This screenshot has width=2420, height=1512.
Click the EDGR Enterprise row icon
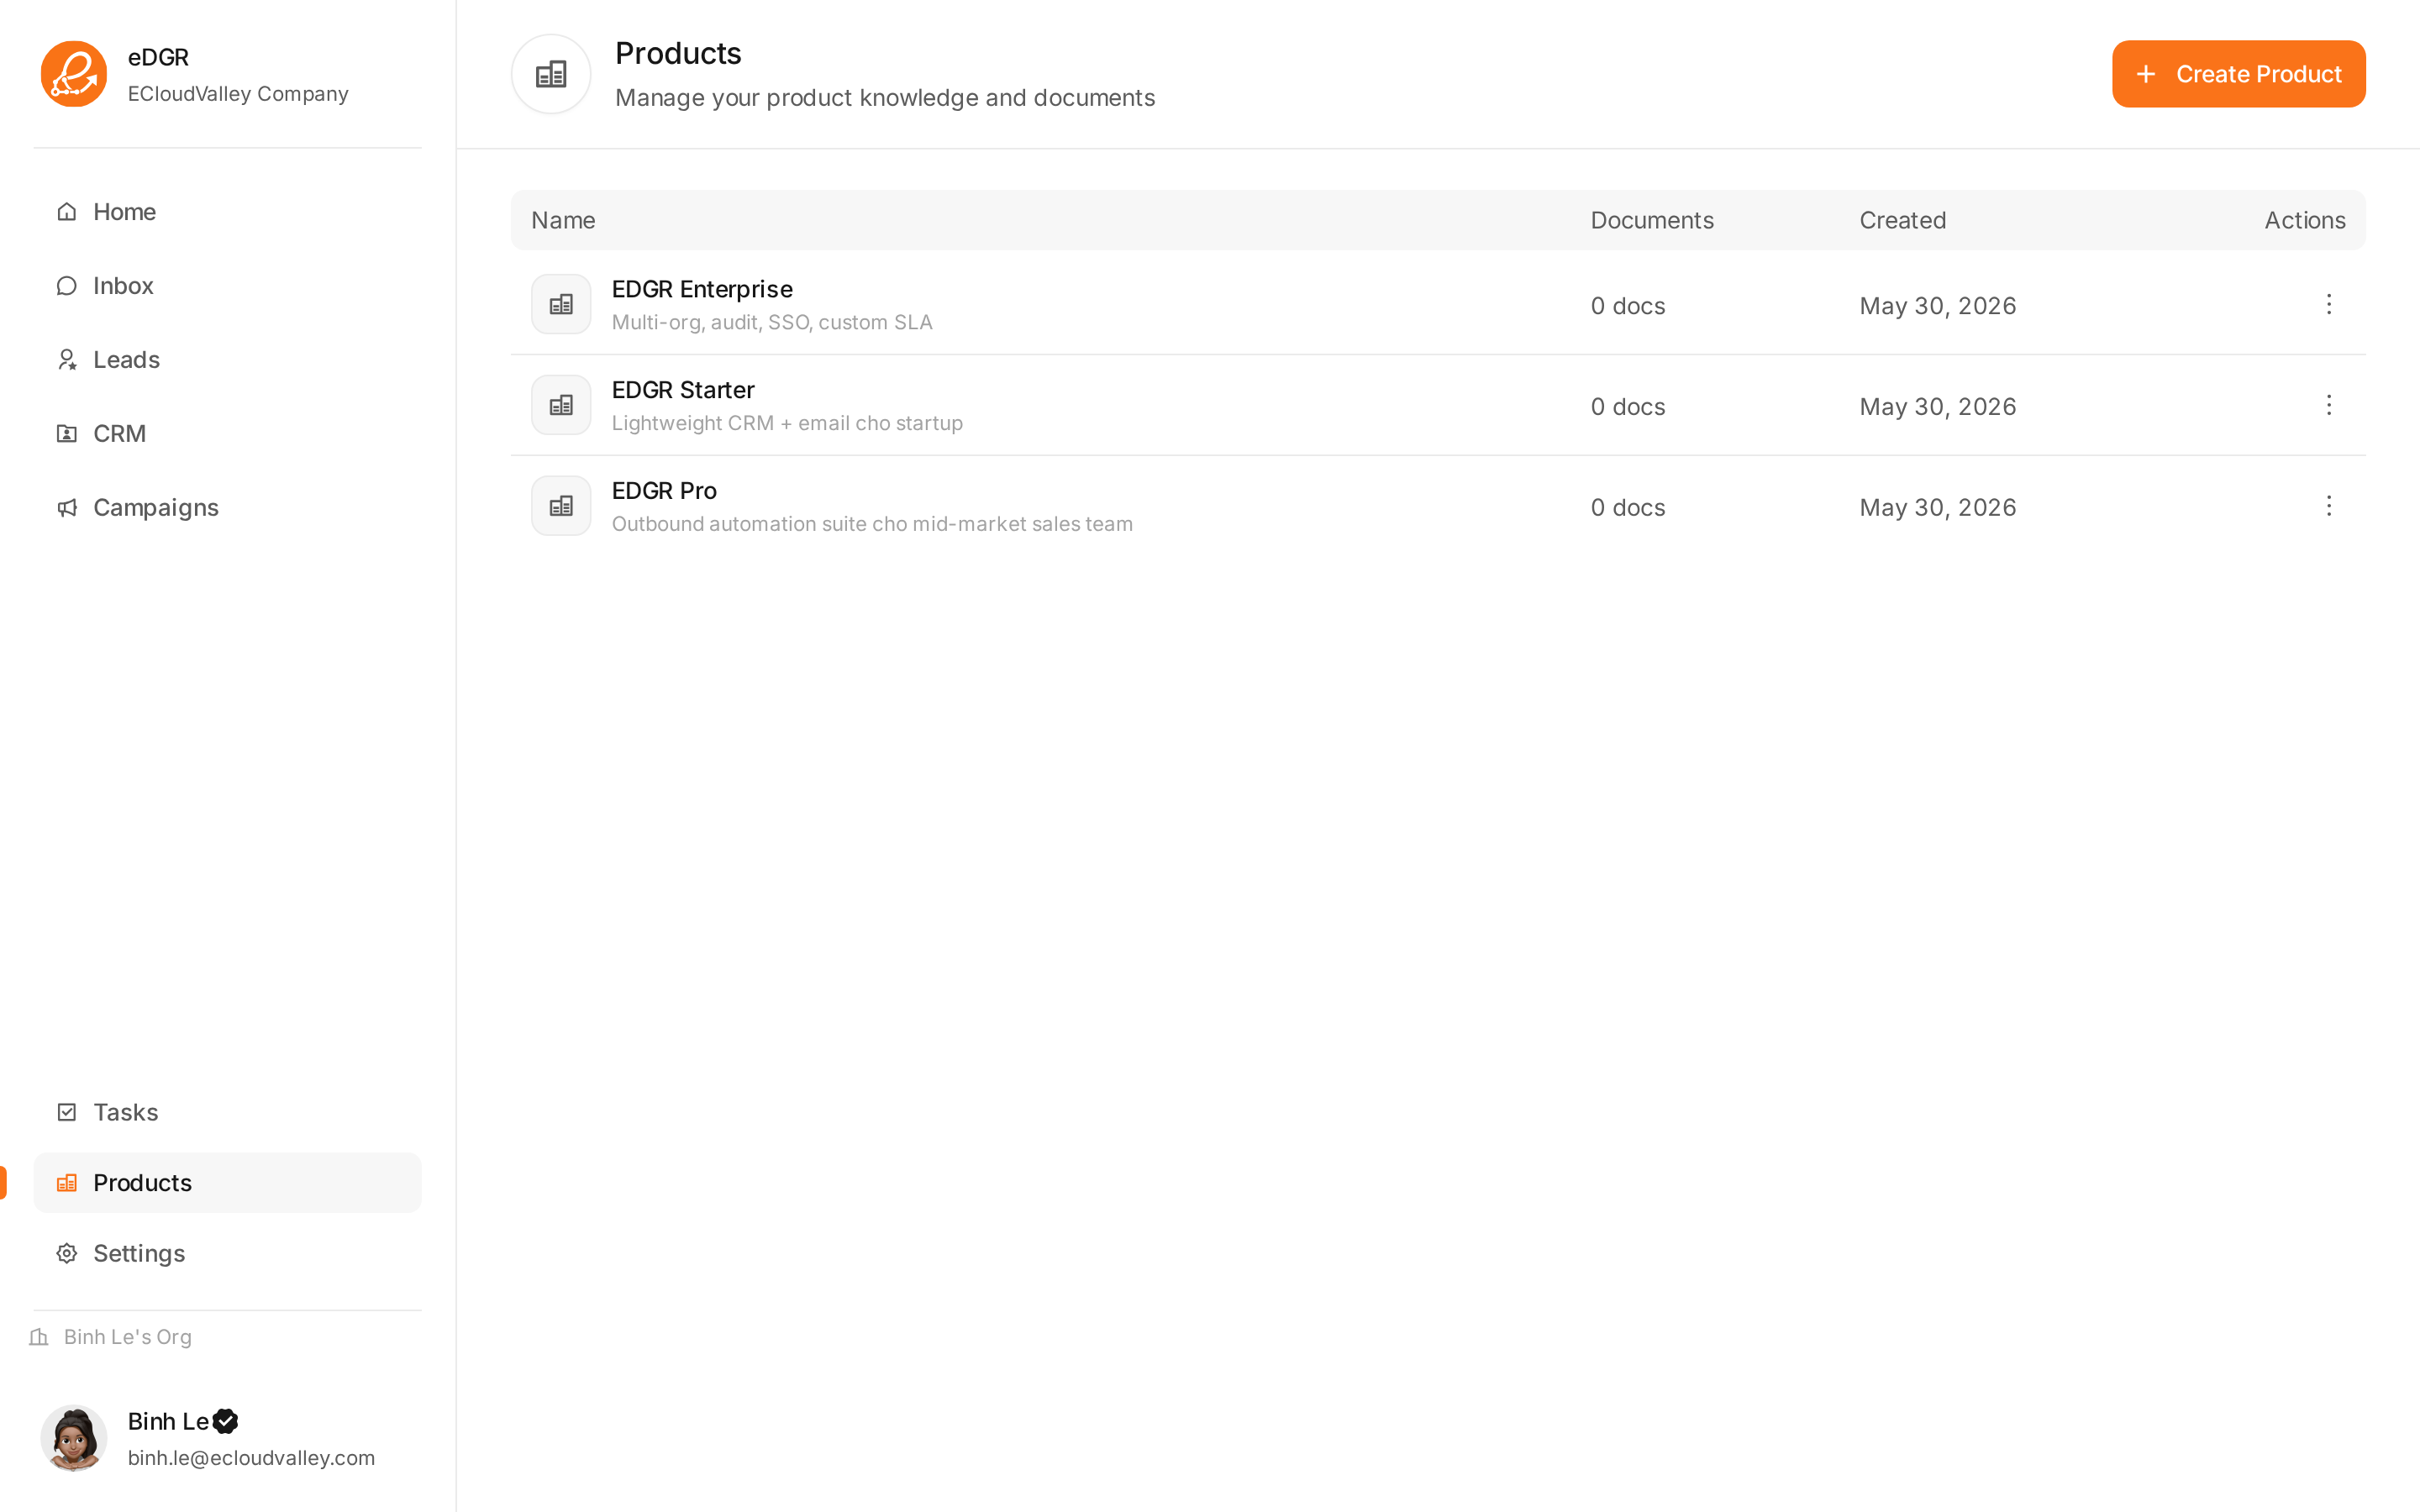point(561,304)
